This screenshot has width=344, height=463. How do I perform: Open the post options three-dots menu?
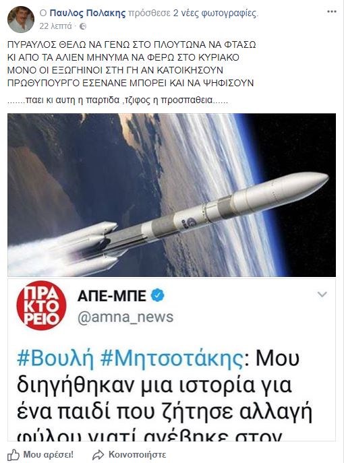tap(332, 12)
